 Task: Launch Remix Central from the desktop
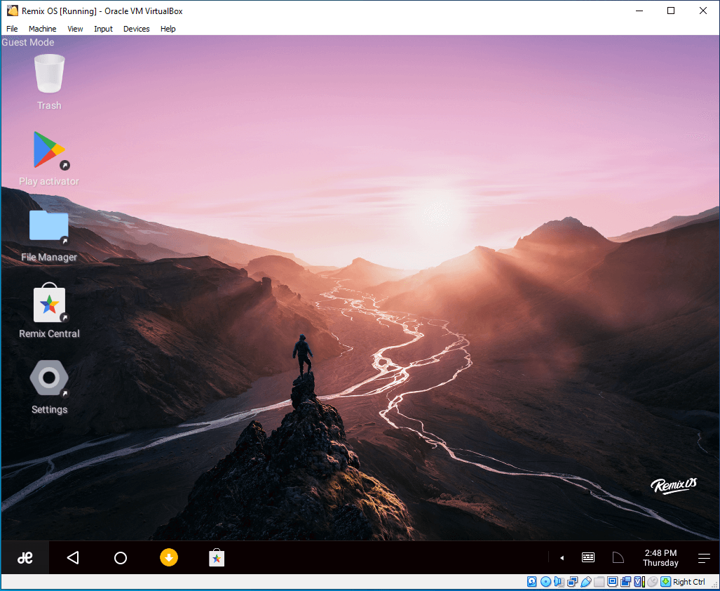(49, 305)
